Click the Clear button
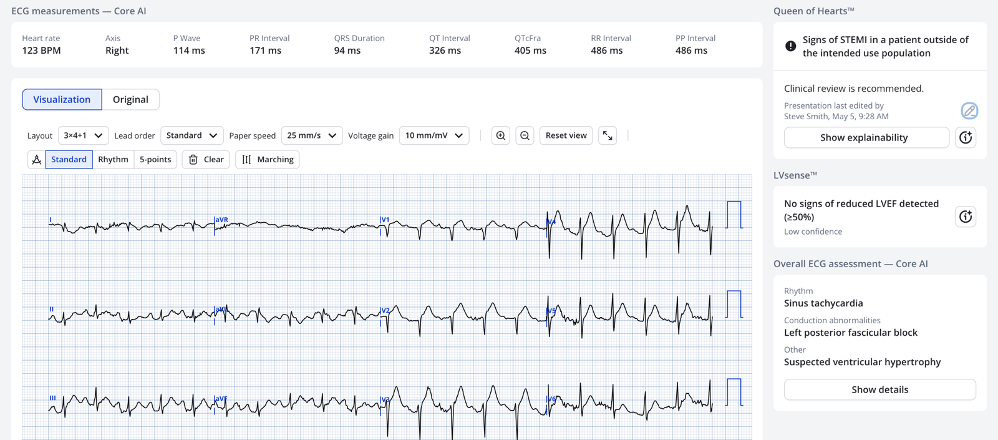Screen dimensions: 998x440 pyautogui.click(x=206, y=160)
